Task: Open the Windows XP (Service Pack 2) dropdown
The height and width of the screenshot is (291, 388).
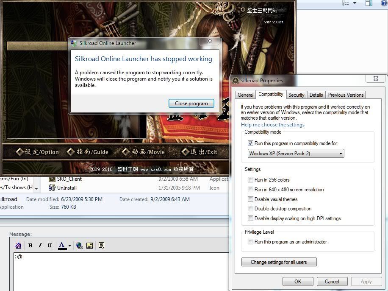Action: [296, 154]
